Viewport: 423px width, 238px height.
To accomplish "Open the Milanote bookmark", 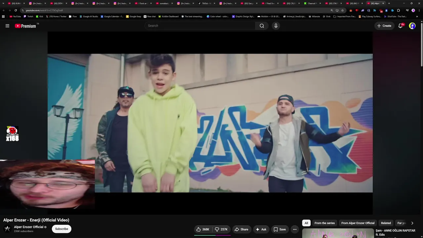I will pyautogui.click(x=314, y=17).
